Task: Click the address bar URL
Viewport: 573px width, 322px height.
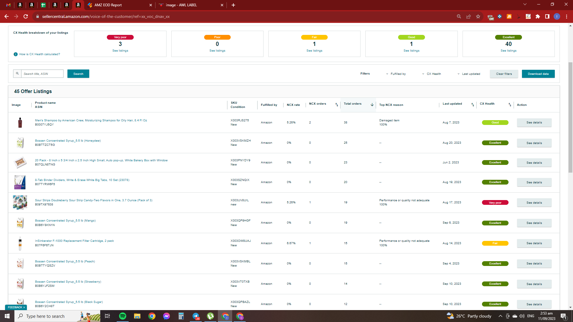Action: click(x=106, y=16)
